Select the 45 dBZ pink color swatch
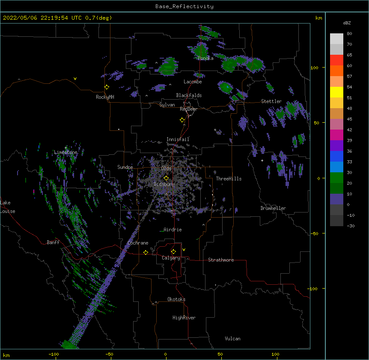369x360 pixels. pos(336,124)
